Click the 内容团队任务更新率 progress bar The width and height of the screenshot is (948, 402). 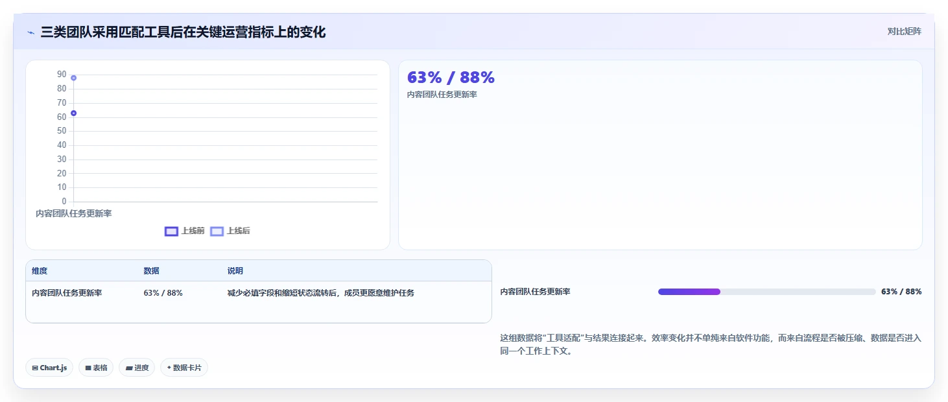pos(767,292)
